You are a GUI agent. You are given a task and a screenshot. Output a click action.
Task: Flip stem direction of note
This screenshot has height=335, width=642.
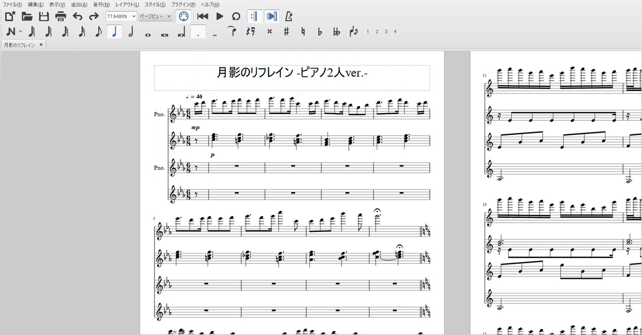(x=354, y=32)
